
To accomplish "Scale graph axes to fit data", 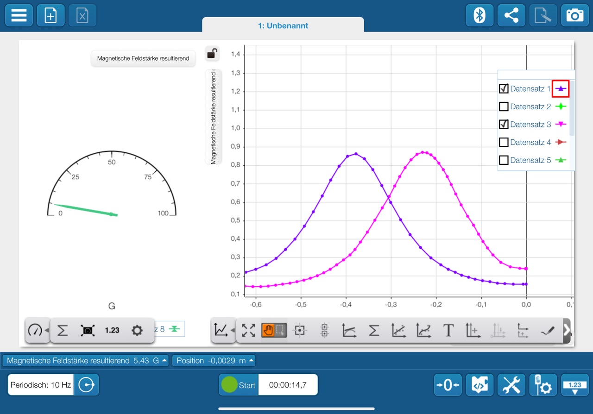I will tap(249, 330).
